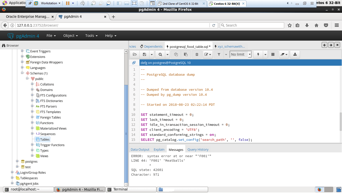The width and height of the screenshot is (342, 195).
Task: Apply the filter funnel button
Action: click(219, 54)
